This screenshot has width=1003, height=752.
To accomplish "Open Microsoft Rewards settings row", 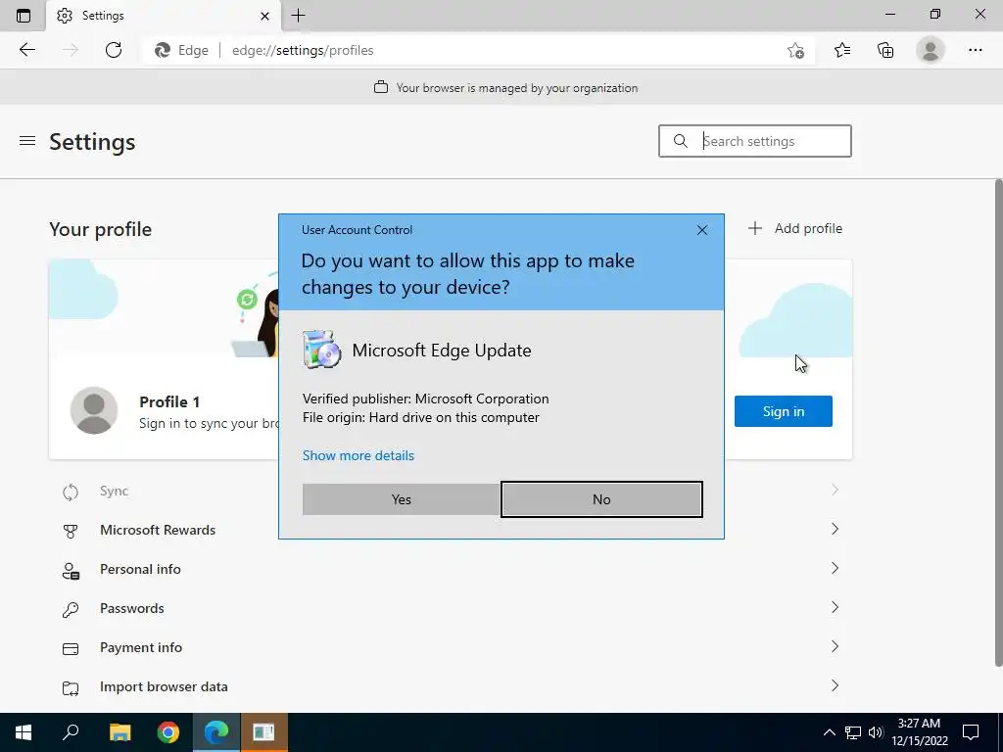I will [451, 530].
